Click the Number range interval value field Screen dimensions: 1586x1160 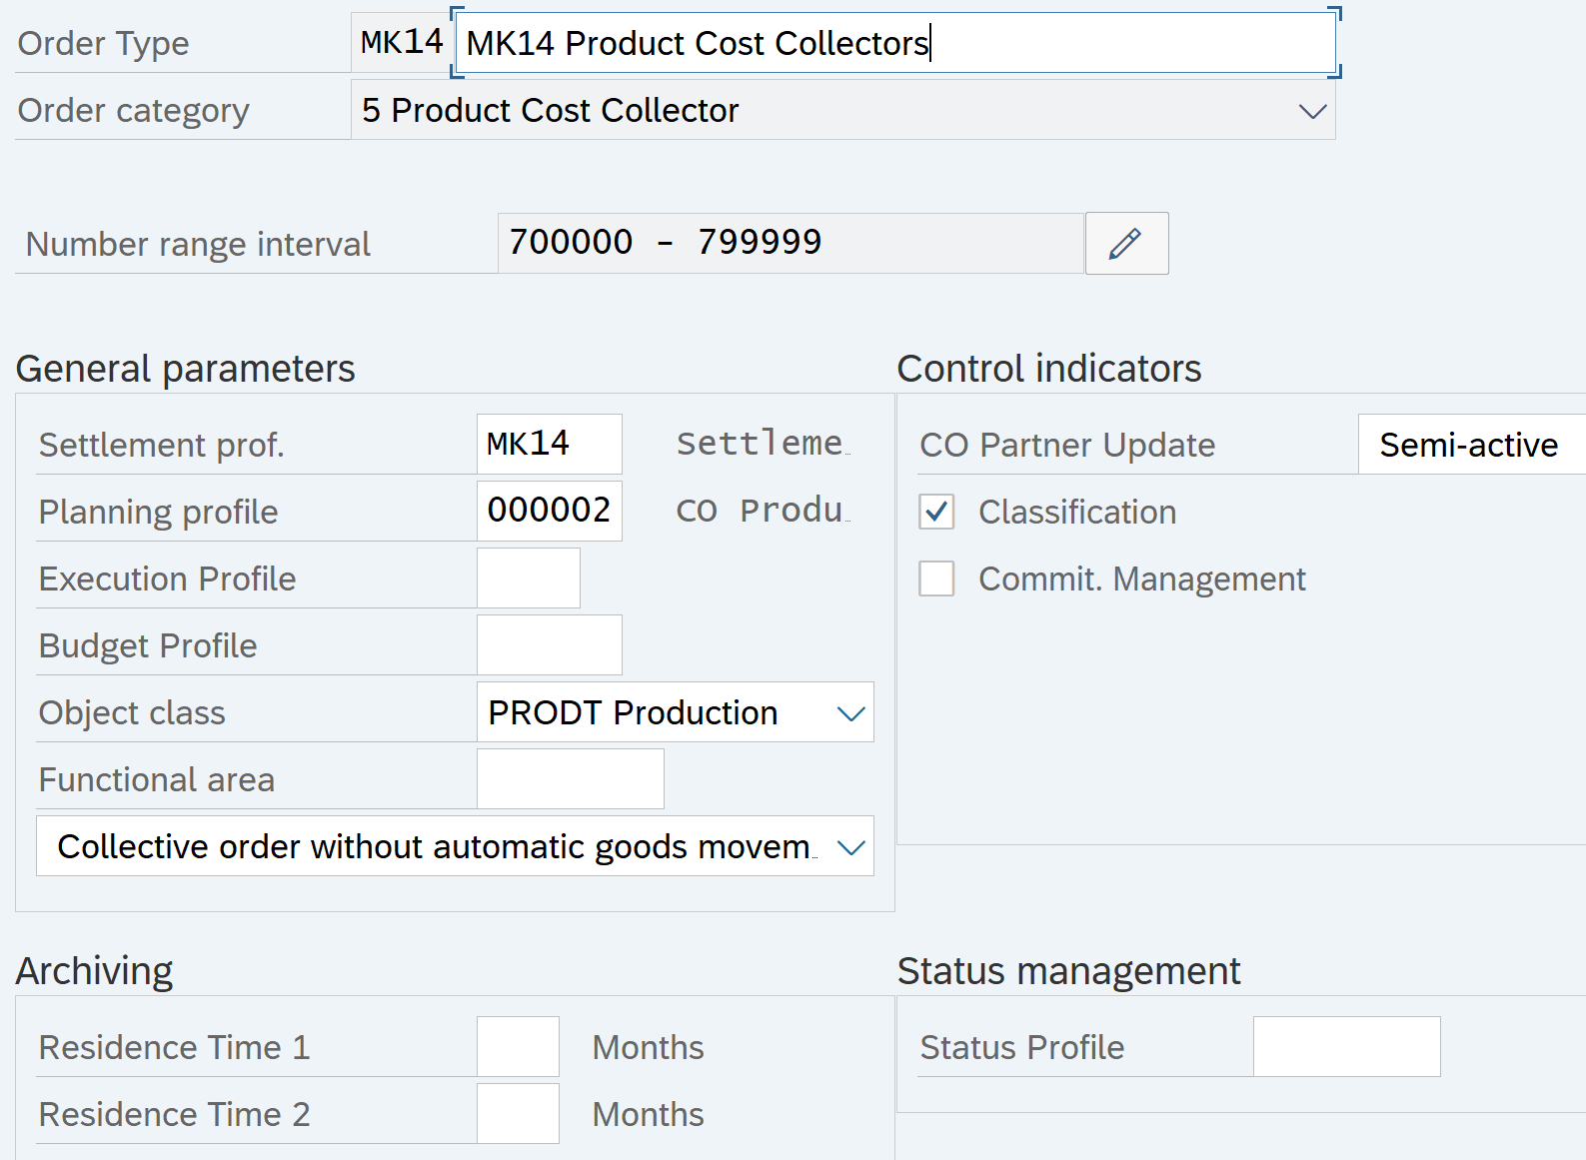790,243
